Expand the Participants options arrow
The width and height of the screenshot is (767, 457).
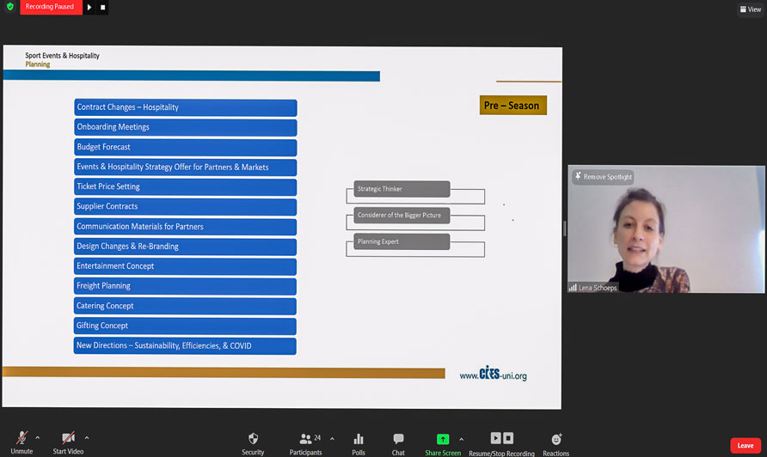point(332,439)
